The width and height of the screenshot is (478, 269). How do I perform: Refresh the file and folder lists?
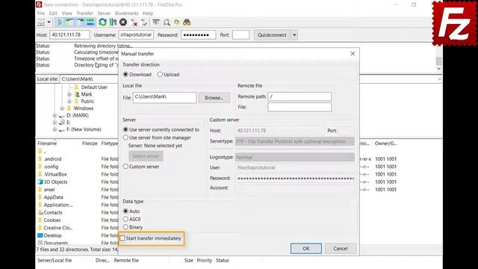point(103,22)
